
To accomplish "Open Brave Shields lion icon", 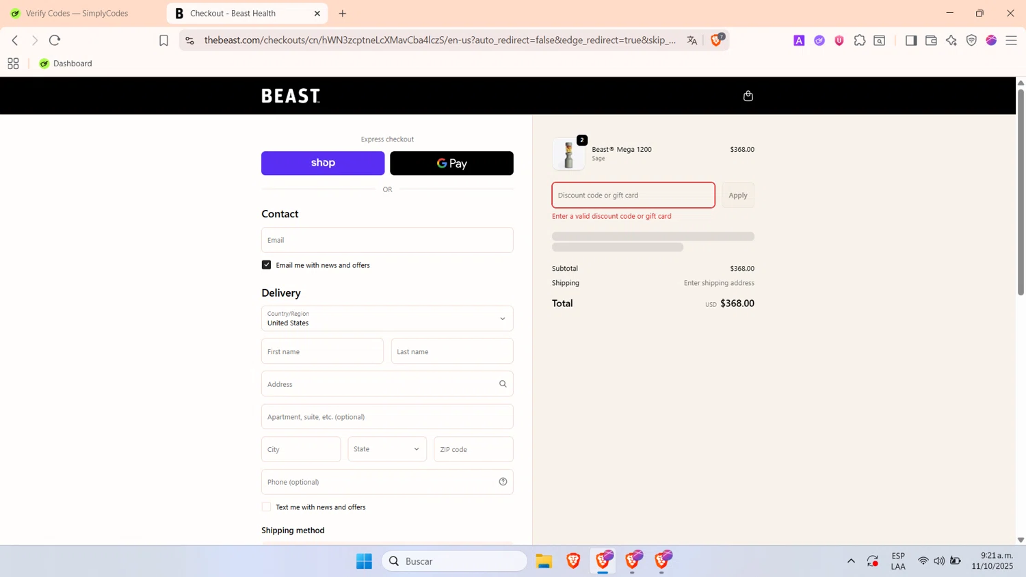I will coord(716,40).
